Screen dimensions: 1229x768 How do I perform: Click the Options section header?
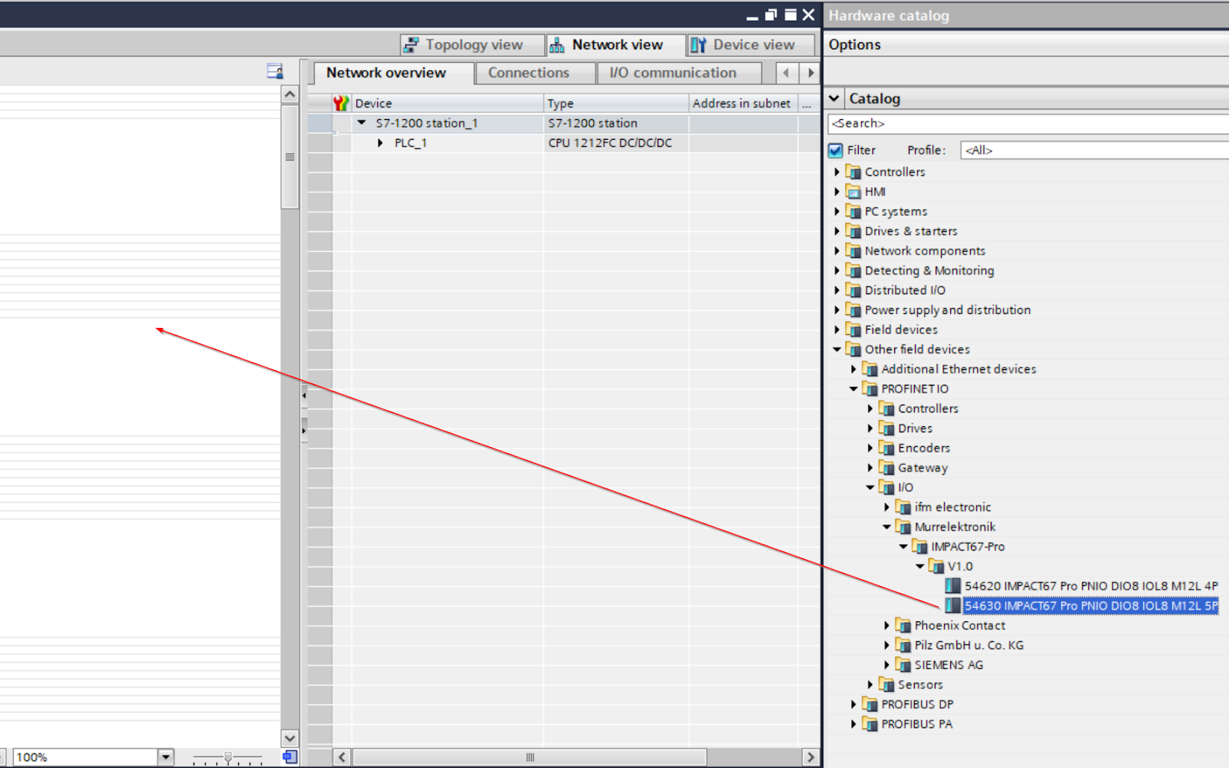tap(1026, 45)
